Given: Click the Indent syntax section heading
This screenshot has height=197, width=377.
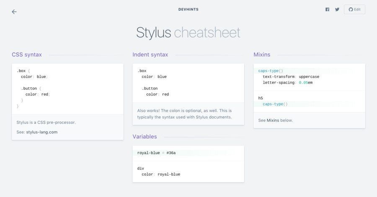Looking at the screenshot, I should point(150,54).
